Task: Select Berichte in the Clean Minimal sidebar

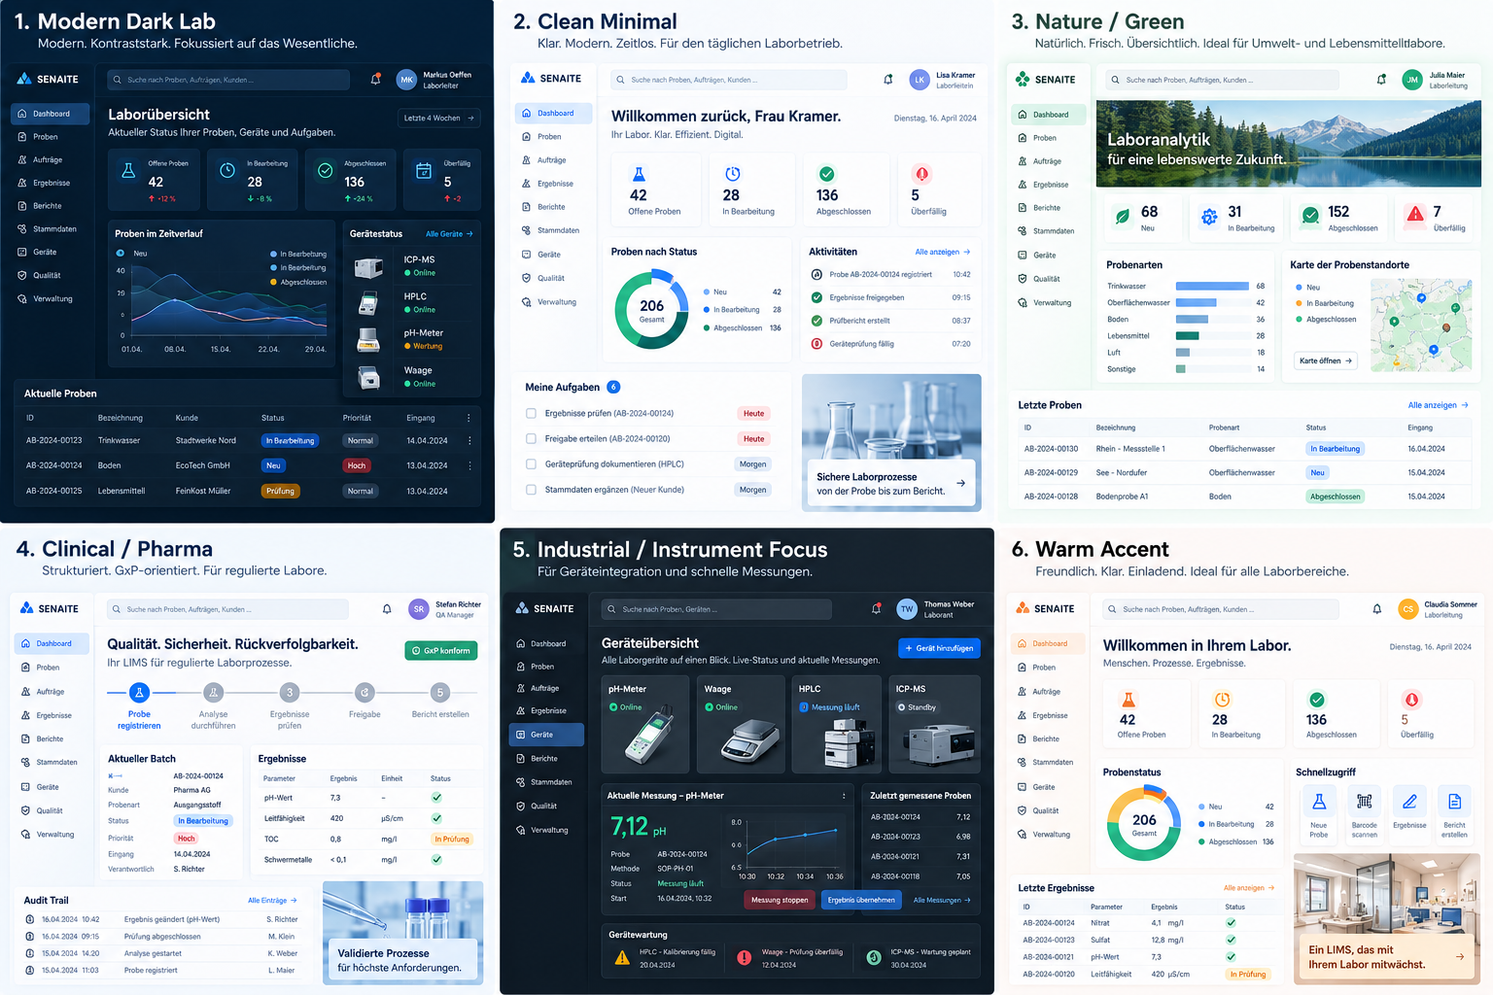Action: click(x=551, y=207)
